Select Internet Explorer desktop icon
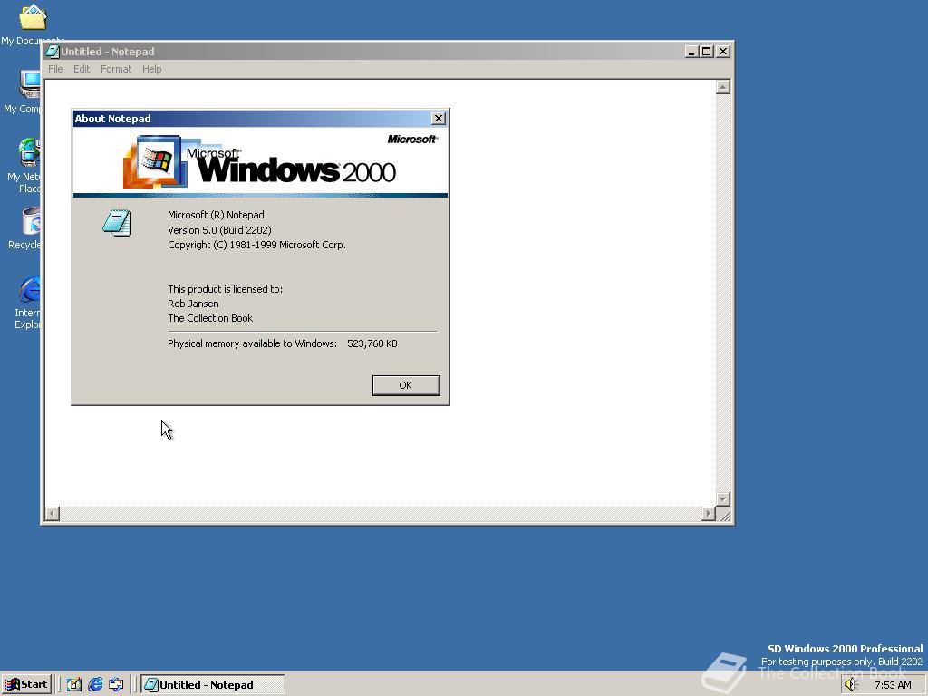The width and height of the screenshot is (928, 696). pyautogui.click(x=28, y=303)
